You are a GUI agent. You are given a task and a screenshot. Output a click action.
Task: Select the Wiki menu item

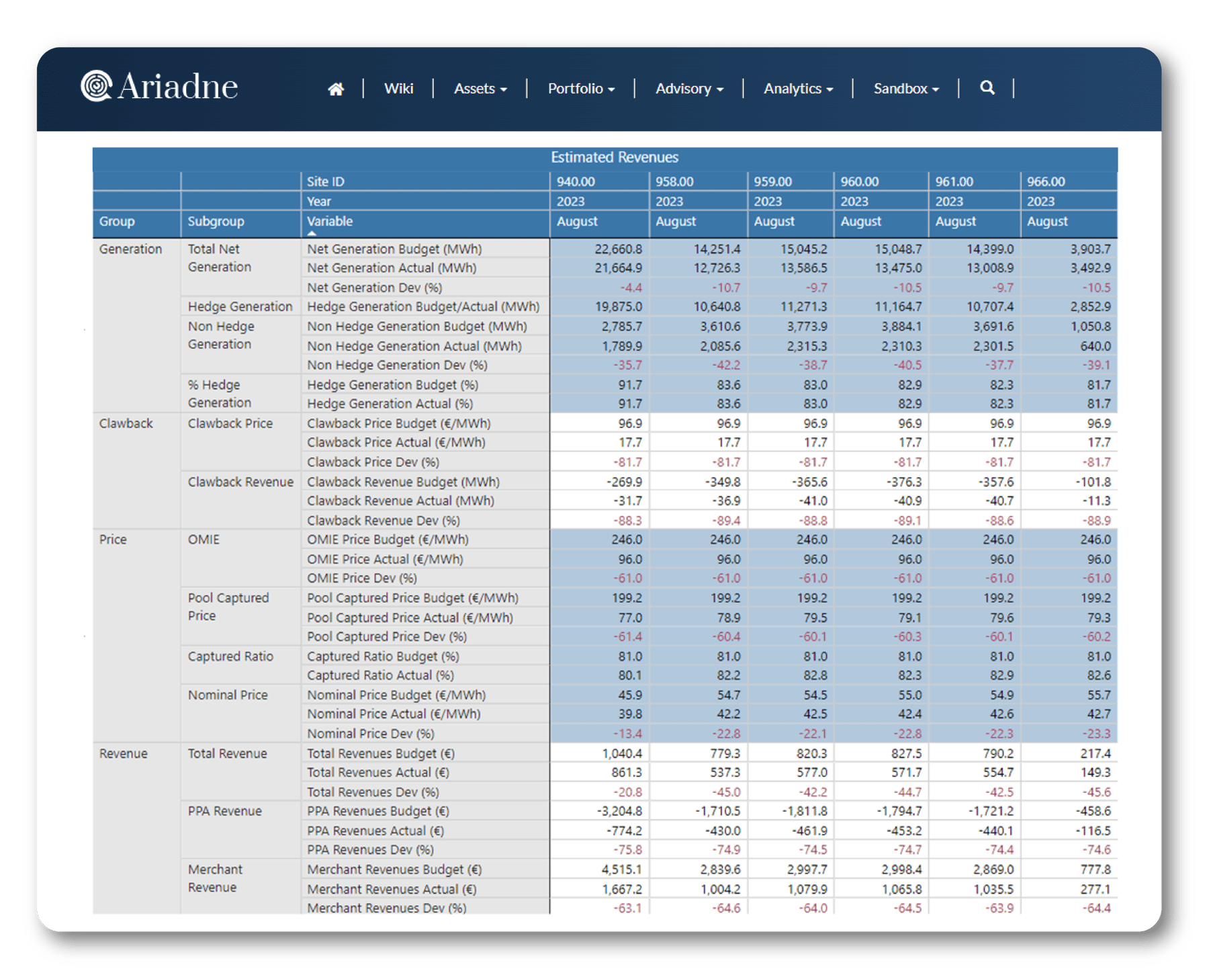pyautogui.click(x=398, y=88)
